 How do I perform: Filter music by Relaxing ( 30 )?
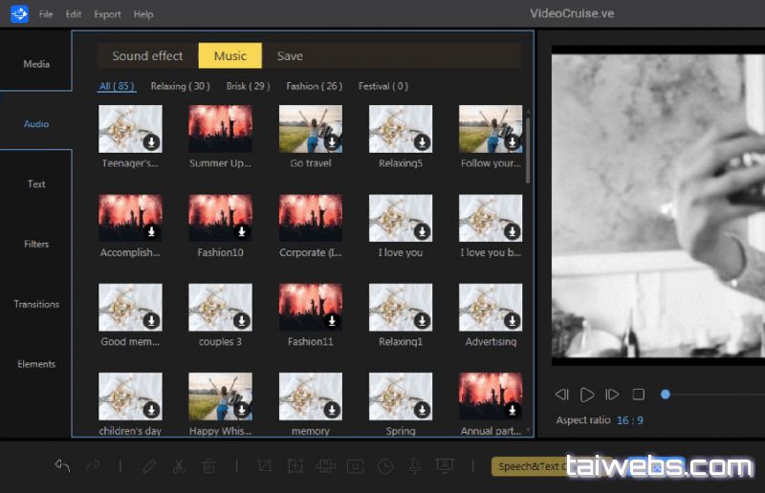180,86
